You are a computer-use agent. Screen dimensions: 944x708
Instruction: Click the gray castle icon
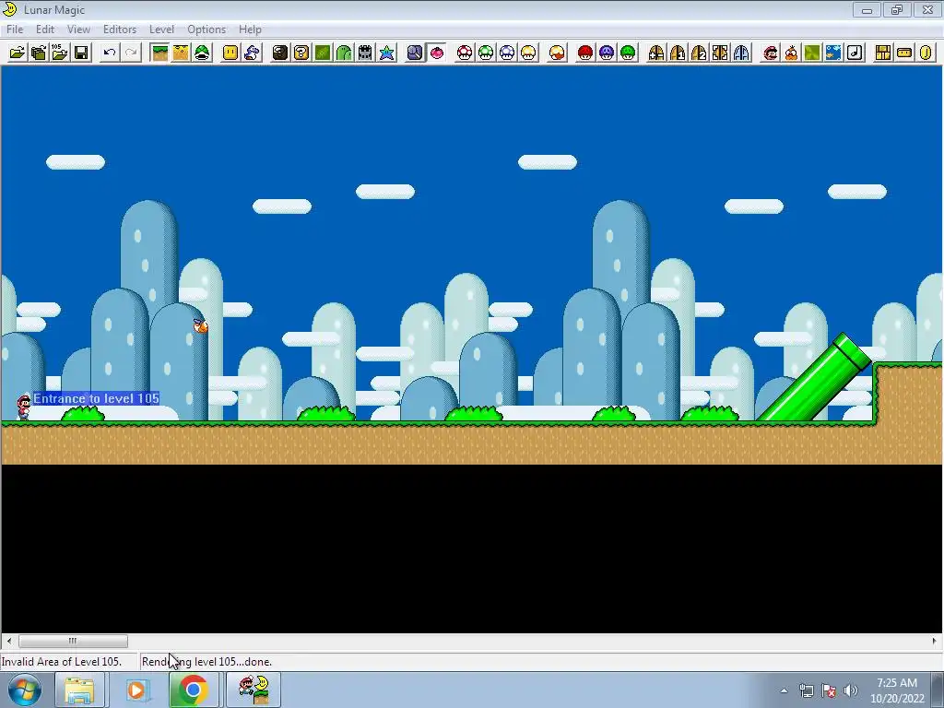pos(365,53)
